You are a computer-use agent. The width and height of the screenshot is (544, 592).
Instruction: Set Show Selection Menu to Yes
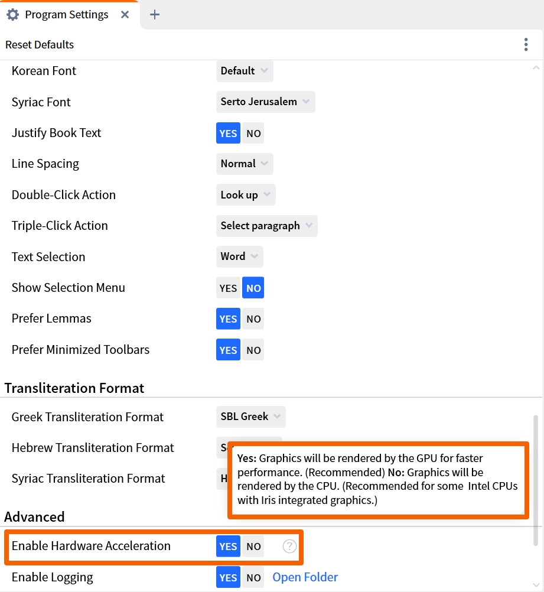(228, 288)
